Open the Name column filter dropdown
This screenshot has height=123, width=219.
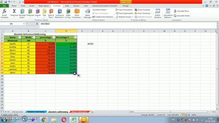[20, 37]
